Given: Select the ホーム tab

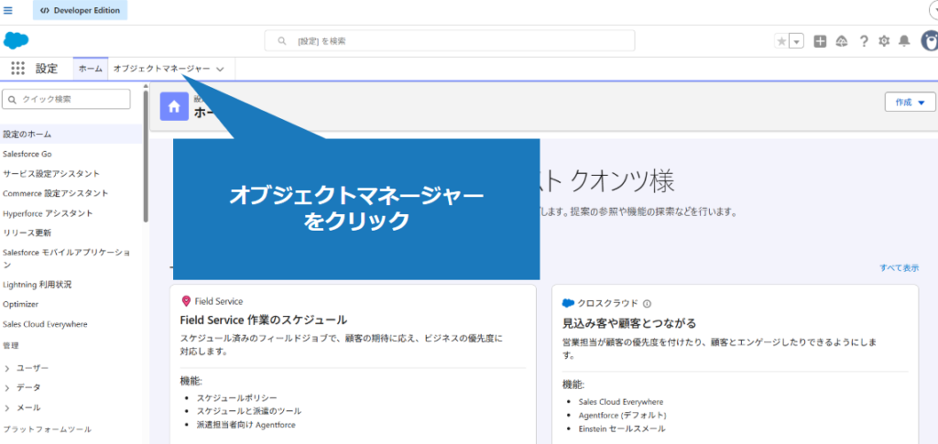Looking at the screenshot, I should pyautogui.click(x=90, y=69).
